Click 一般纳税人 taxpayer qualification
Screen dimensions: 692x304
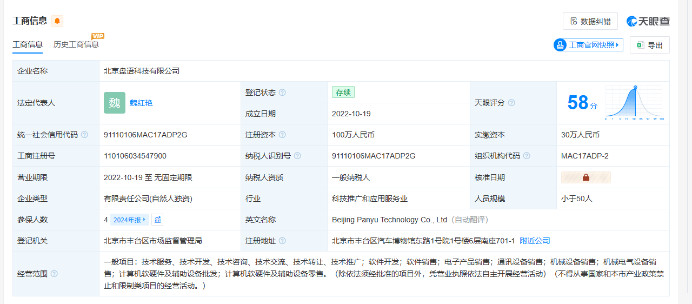click(x=351, y=177)
